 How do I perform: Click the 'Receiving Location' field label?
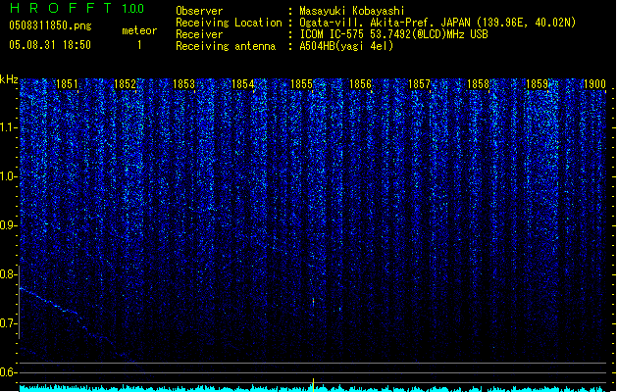pyautogui.click(x=229, y=23)
